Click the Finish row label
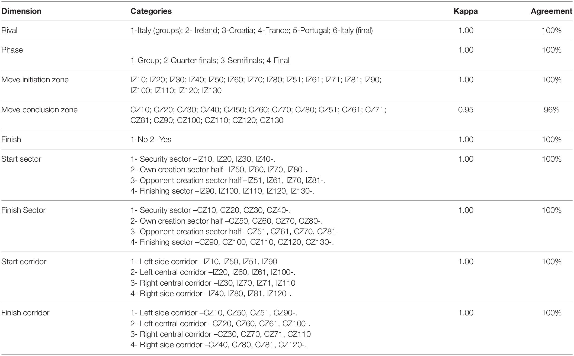 [11, 139]
